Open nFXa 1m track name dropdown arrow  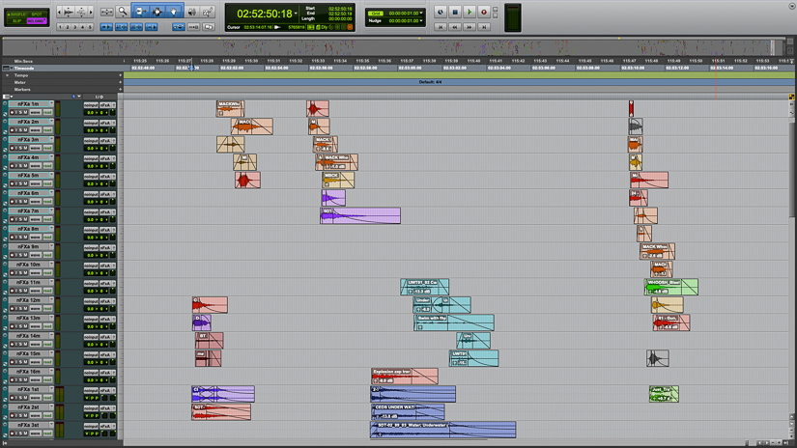pos(52,104)
